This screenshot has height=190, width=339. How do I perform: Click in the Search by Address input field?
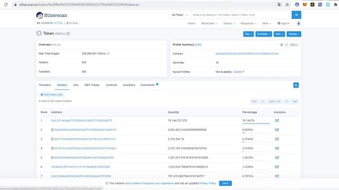click(x=241, y=15)
